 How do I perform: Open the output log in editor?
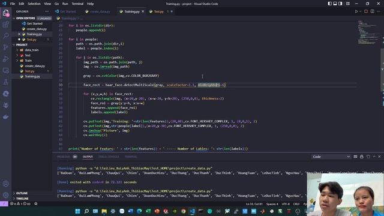[368, 157]
